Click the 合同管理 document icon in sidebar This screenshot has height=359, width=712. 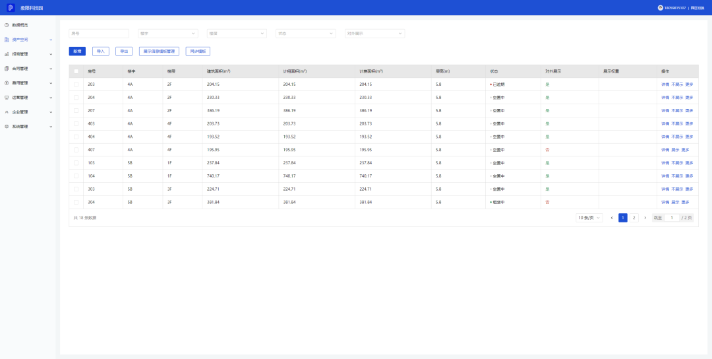(x=7, y=69)
